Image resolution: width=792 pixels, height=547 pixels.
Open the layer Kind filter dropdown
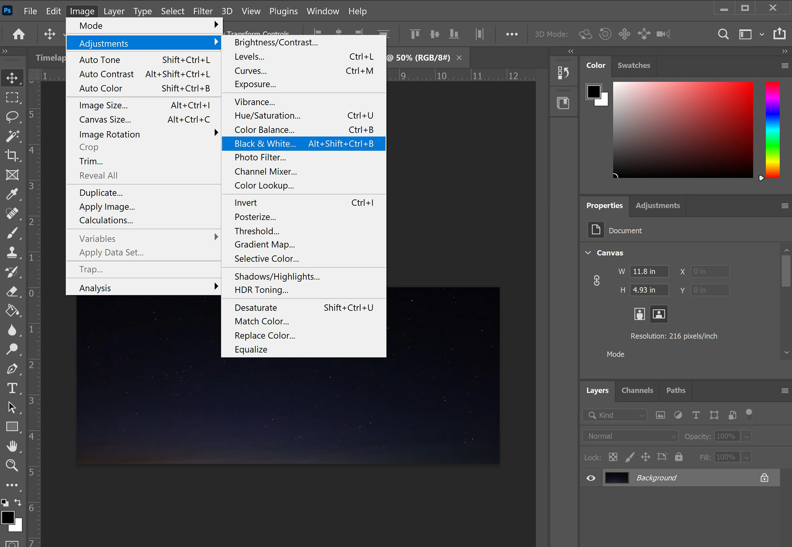point(615,415)
